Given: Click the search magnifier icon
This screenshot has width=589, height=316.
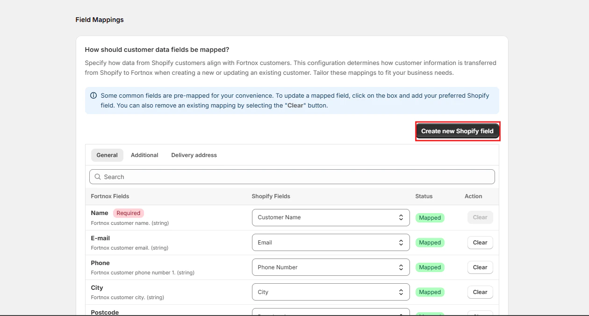Looking at the screenshot, I should point(98,177).
